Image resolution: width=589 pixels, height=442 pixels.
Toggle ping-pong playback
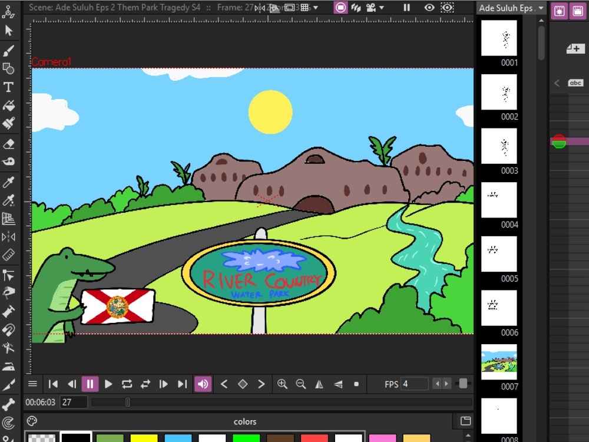click(x=145, y=384)
